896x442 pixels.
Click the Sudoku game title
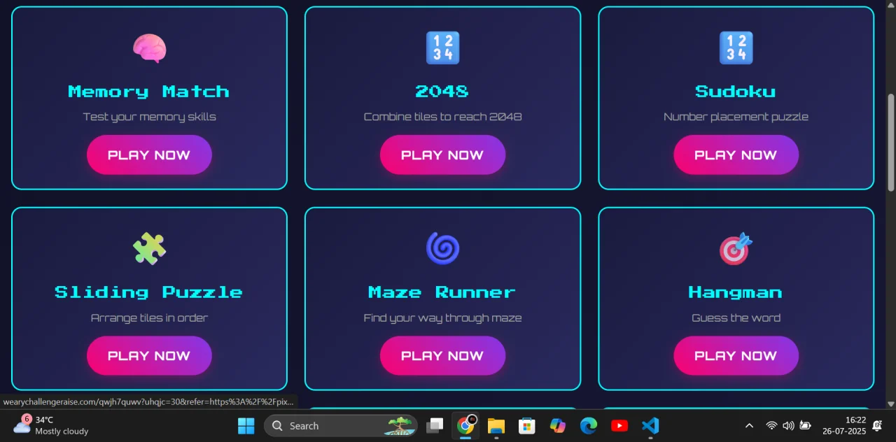pyautogui.click(x=736, y=92)
